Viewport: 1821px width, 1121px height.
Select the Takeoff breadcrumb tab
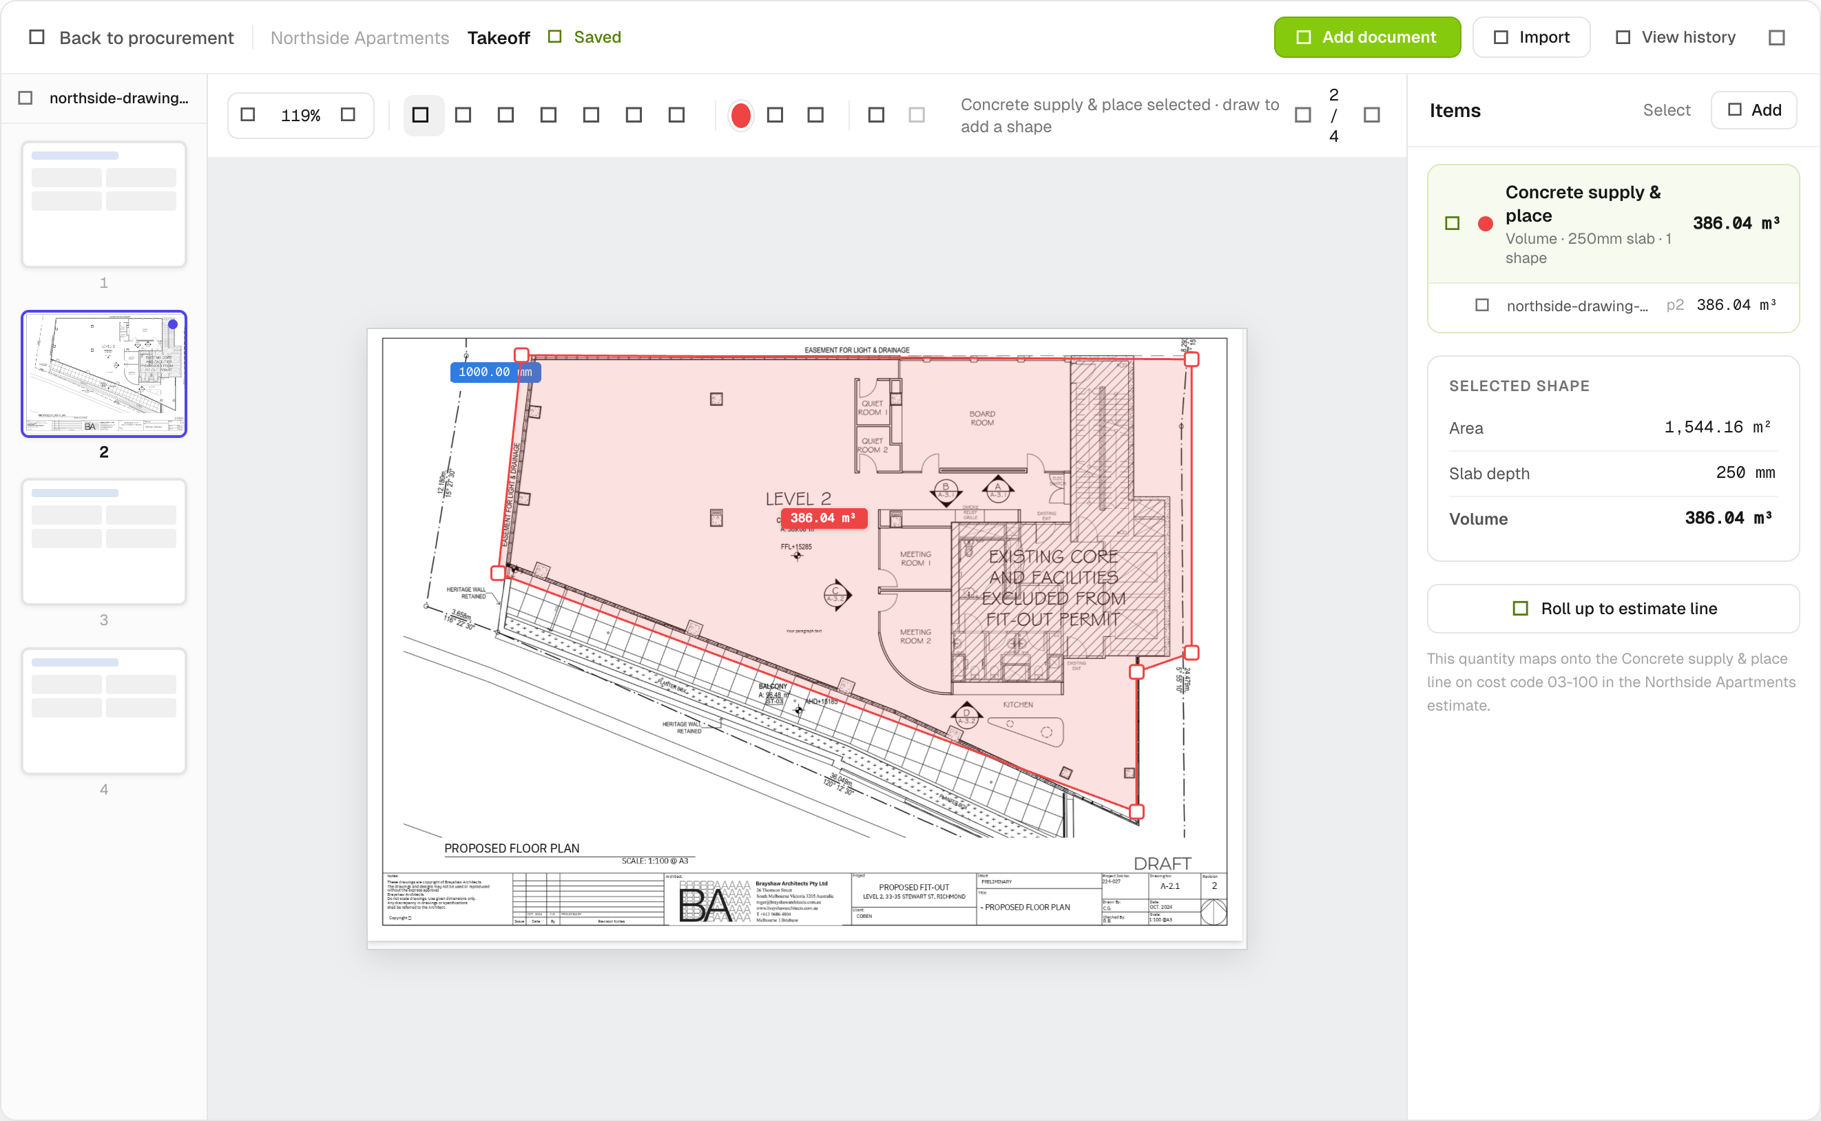(498, 37)
